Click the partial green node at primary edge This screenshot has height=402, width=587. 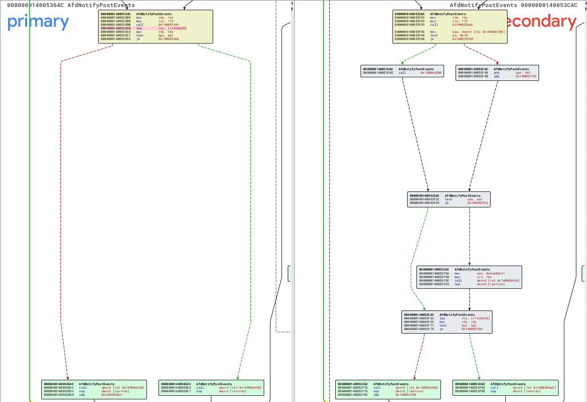click(290, 273)
